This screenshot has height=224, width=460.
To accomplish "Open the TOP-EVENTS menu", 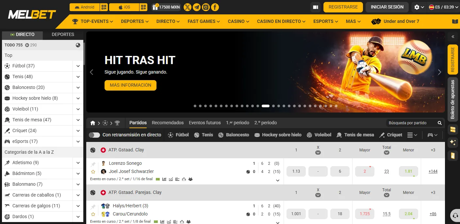I will click(93, 22).
